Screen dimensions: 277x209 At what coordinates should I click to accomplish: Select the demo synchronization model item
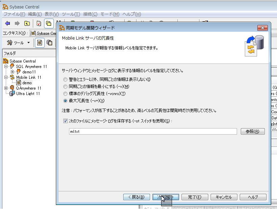pyautogui.click(x=27, y=83)
